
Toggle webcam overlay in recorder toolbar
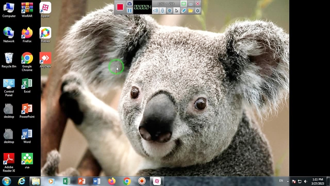169,11
